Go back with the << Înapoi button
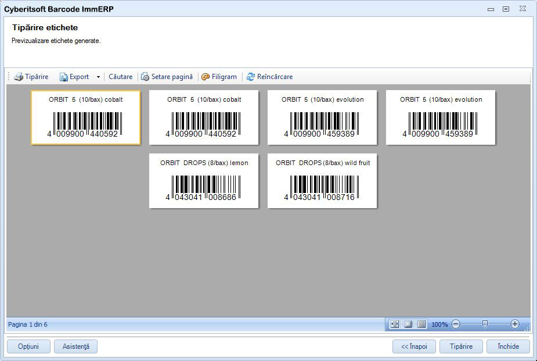Image resolution: width=537 pixels, height=361 pixels. [414, 346]
